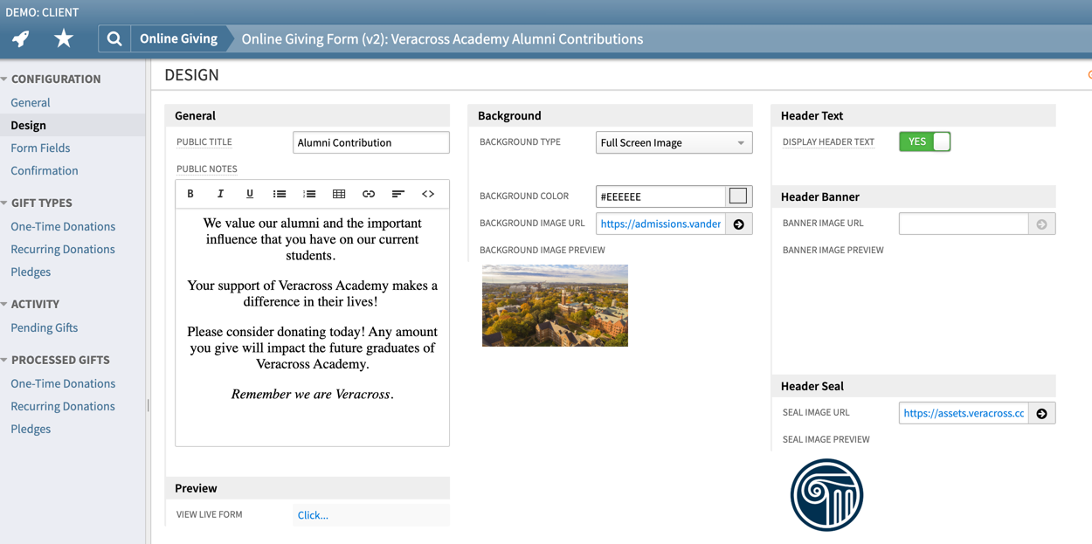Insert a bulleted list in public notes
Viewport: 1092px width, 544px height.
[x=280, y=194]
